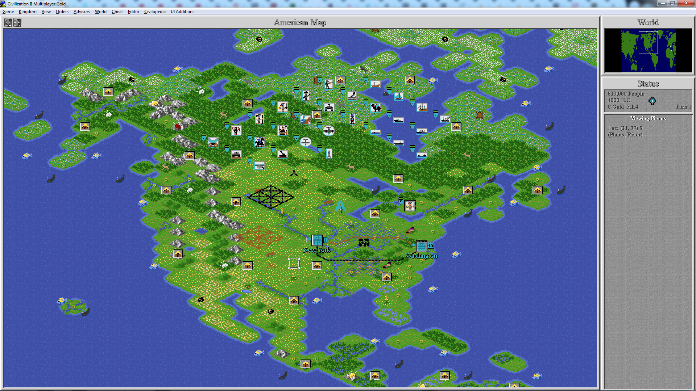Click the '(Plains, River)' terrain text
This screenshot has height=391, width=696.
tap(625, 135)
